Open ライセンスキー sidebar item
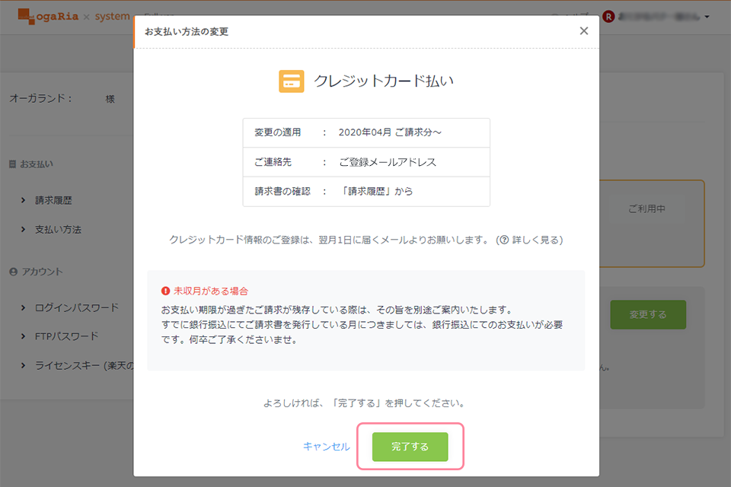The height and width of the screenshot is (487, 731). (x=84, y=365)
